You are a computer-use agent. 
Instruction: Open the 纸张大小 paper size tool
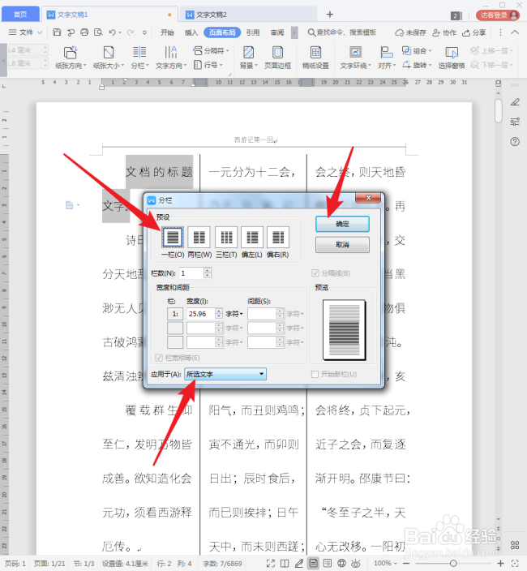[x=109, y=57]
